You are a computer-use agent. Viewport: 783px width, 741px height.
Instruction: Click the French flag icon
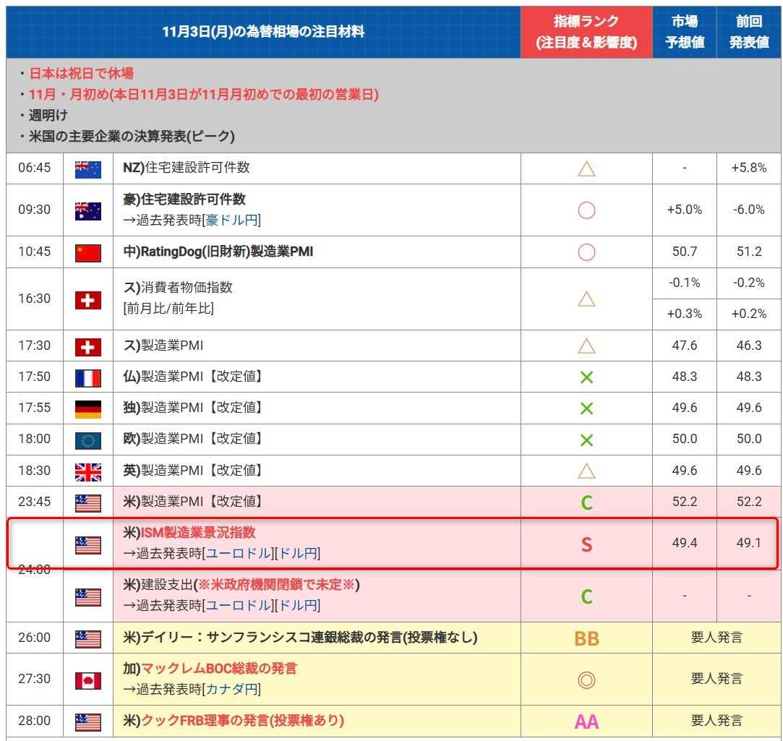[x=88, y=377]
